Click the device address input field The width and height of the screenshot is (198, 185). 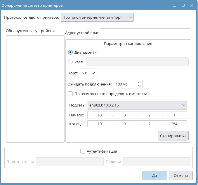145,33
